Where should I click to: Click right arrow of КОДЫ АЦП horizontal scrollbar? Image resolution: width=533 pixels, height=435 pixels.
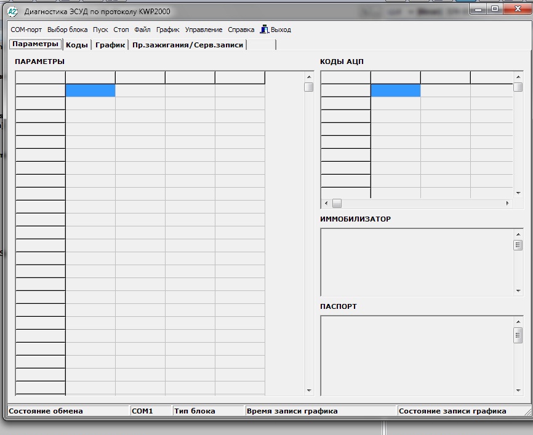507,203
